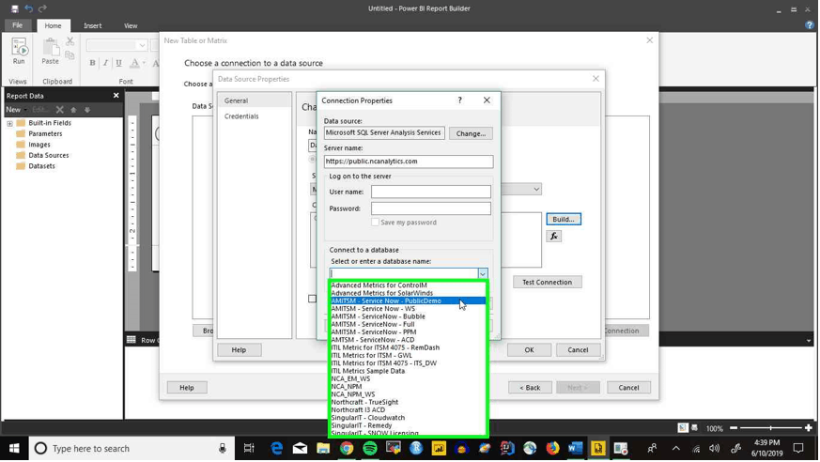Click Cancel in the New Table wizard
820x462 pixels.
click(x=628, y=388)
